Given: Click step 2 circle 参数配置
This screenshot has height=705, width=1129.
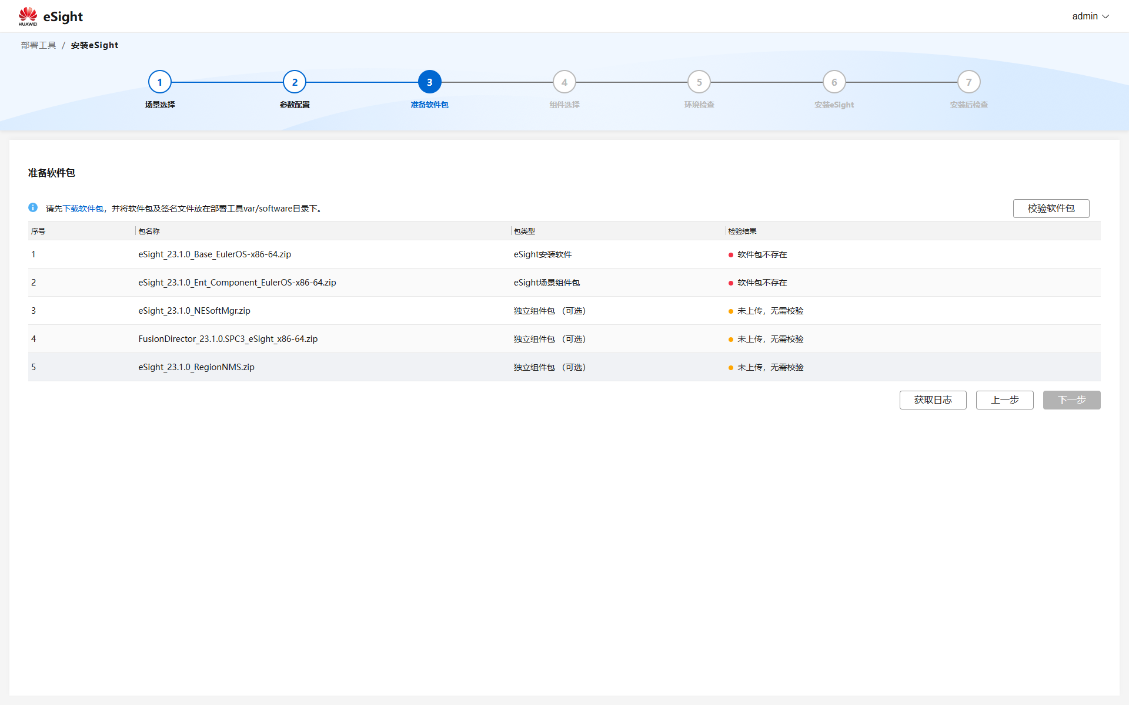Looking at the screenshot, I should (x=295, y=82).
